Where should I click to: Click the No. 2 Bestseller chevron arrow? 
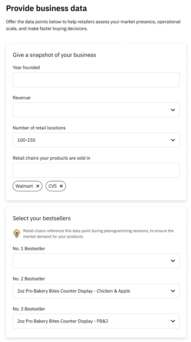(173, 291)
